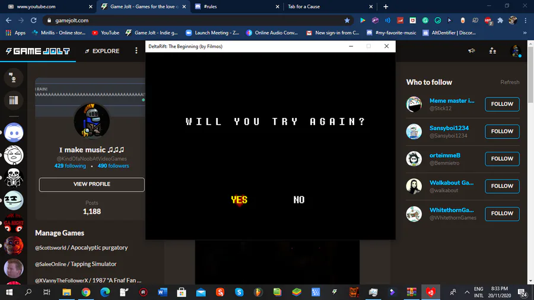Open the taskbar search icon
This screenshot has height=300, width=534.
point(28,292)
